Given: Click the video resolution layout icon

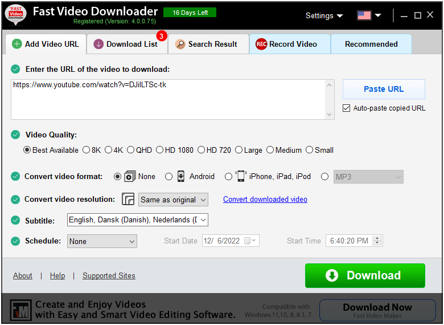Looking at the screenshot, I should [x=128, y=199].
